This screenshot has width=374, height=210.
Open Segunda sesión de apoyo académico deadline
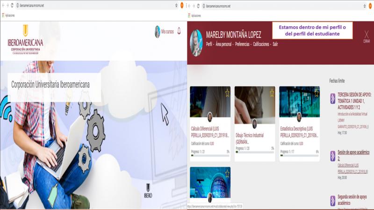tap(352, 200)
